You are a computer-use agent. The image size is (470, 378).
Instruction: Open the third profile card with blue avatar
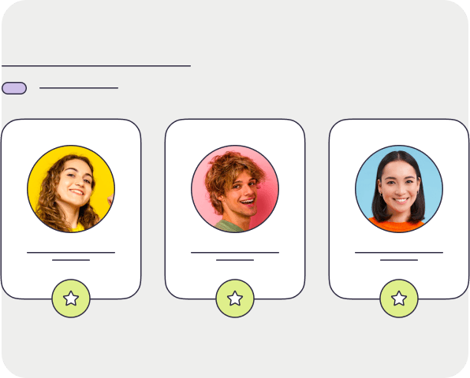coord(399,209)
